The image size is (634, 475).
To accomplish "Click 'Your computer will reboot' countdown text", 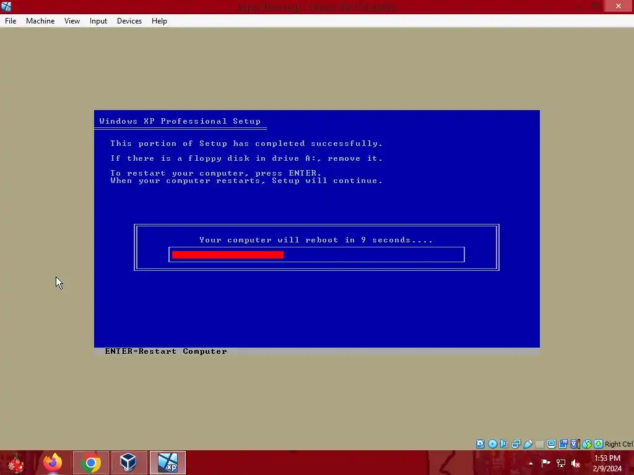I will point(316,240).
